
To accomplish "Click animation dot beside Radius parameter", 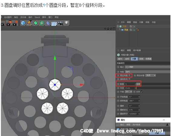I will click(x=118, y=88).
